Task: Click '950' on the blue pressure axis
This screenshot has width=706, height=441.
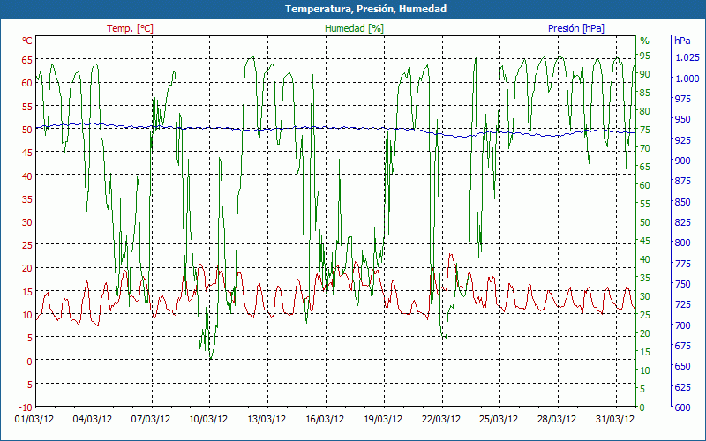Action: pos(682,119)
